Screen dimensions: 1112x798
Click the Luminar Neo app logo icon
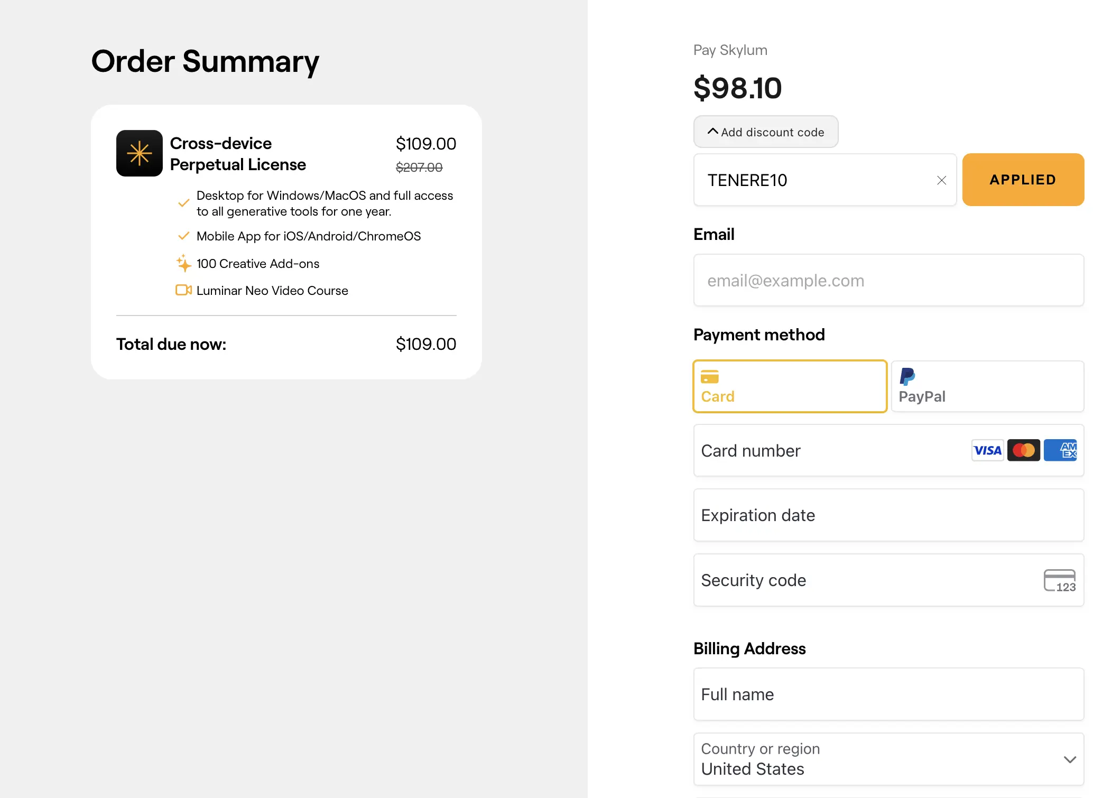tap(139, 153)
